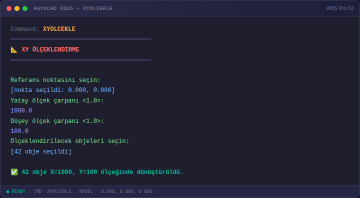Click the '[42 obje seçildi]' line

tap(41, 151)
